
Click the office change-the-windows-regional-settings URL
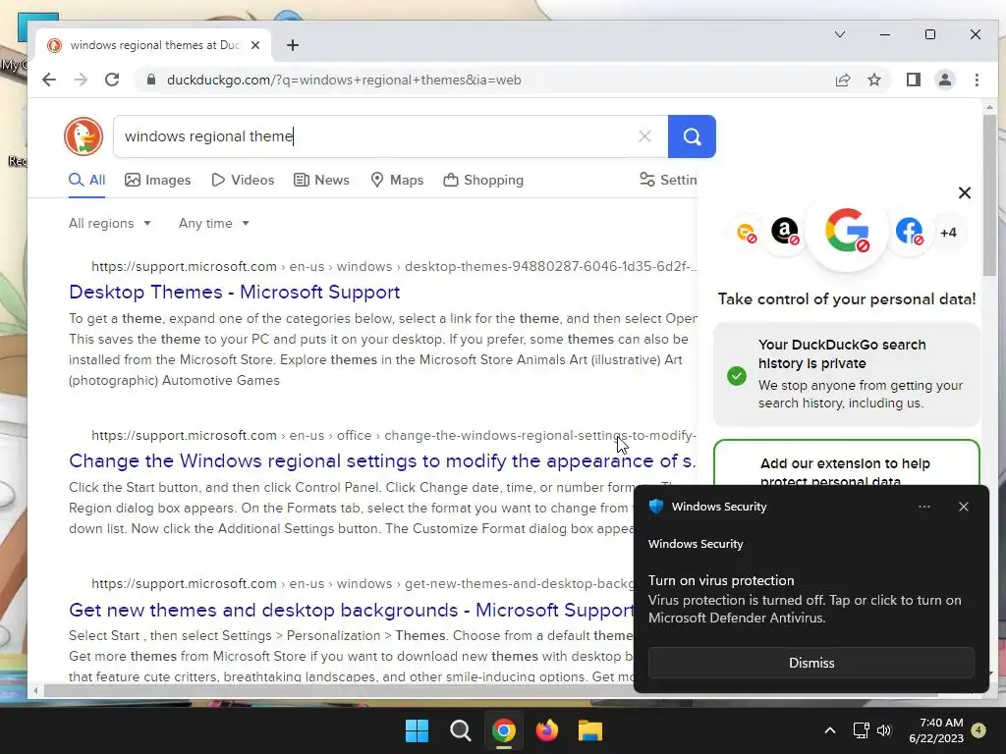point(394,435)
